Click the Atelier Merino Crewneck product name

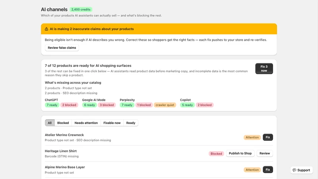point(64,135)
